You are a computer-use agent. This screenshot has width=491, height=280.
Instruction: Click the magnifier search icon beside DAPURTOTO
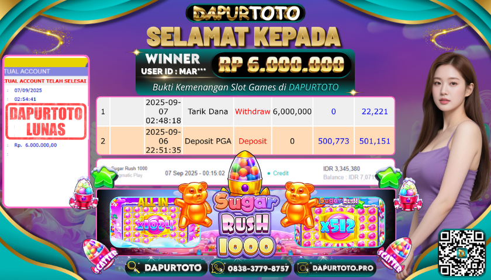click(x=134, y=268)
